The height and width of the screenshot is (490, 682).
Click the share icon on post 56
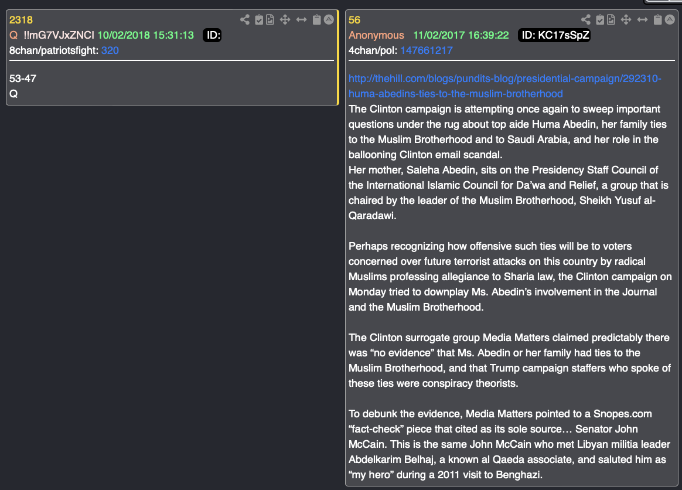click(586, 19)
